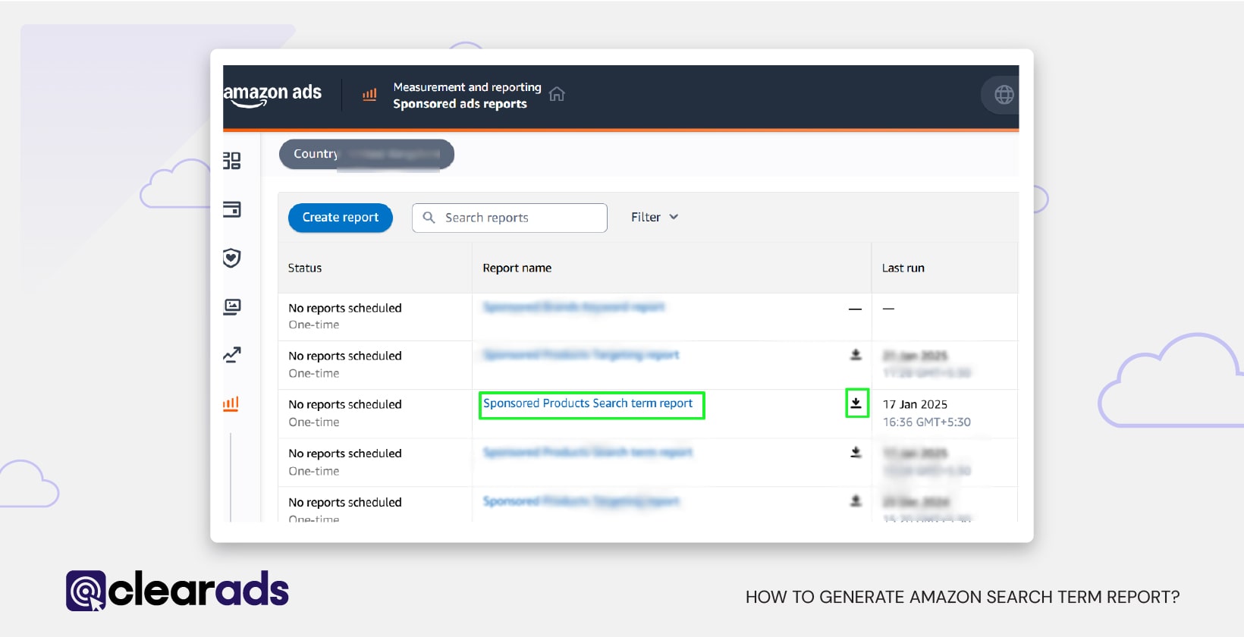The height and width of the screenshot is (637, 1244).
Task: Download the fourth row blurred report
Action: (x=856, y=452)
